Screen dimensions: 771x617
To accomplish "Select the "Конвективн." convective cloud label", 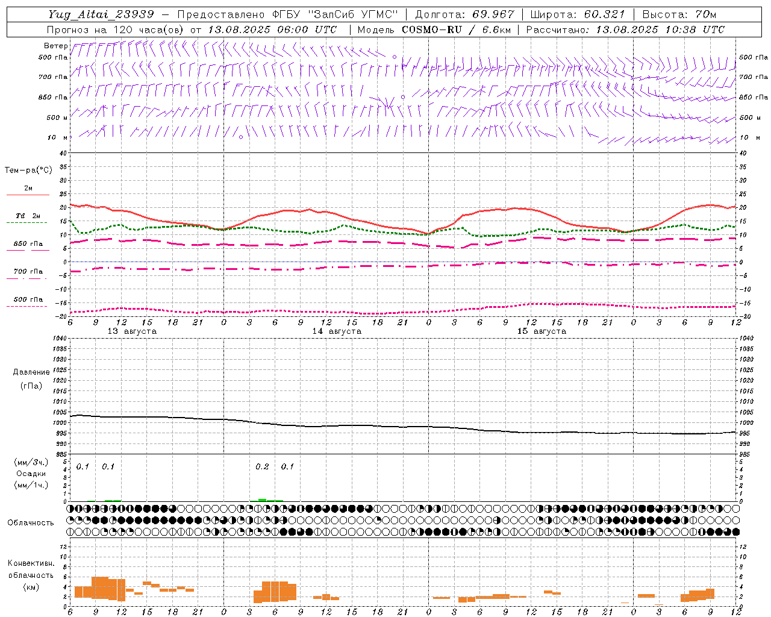I will click(31, 563).
